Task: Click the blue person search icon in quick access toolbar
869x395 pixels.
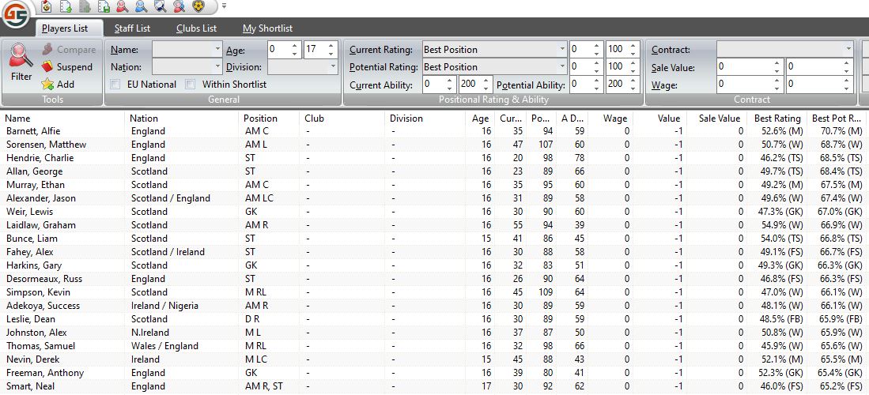Action: 141,6
